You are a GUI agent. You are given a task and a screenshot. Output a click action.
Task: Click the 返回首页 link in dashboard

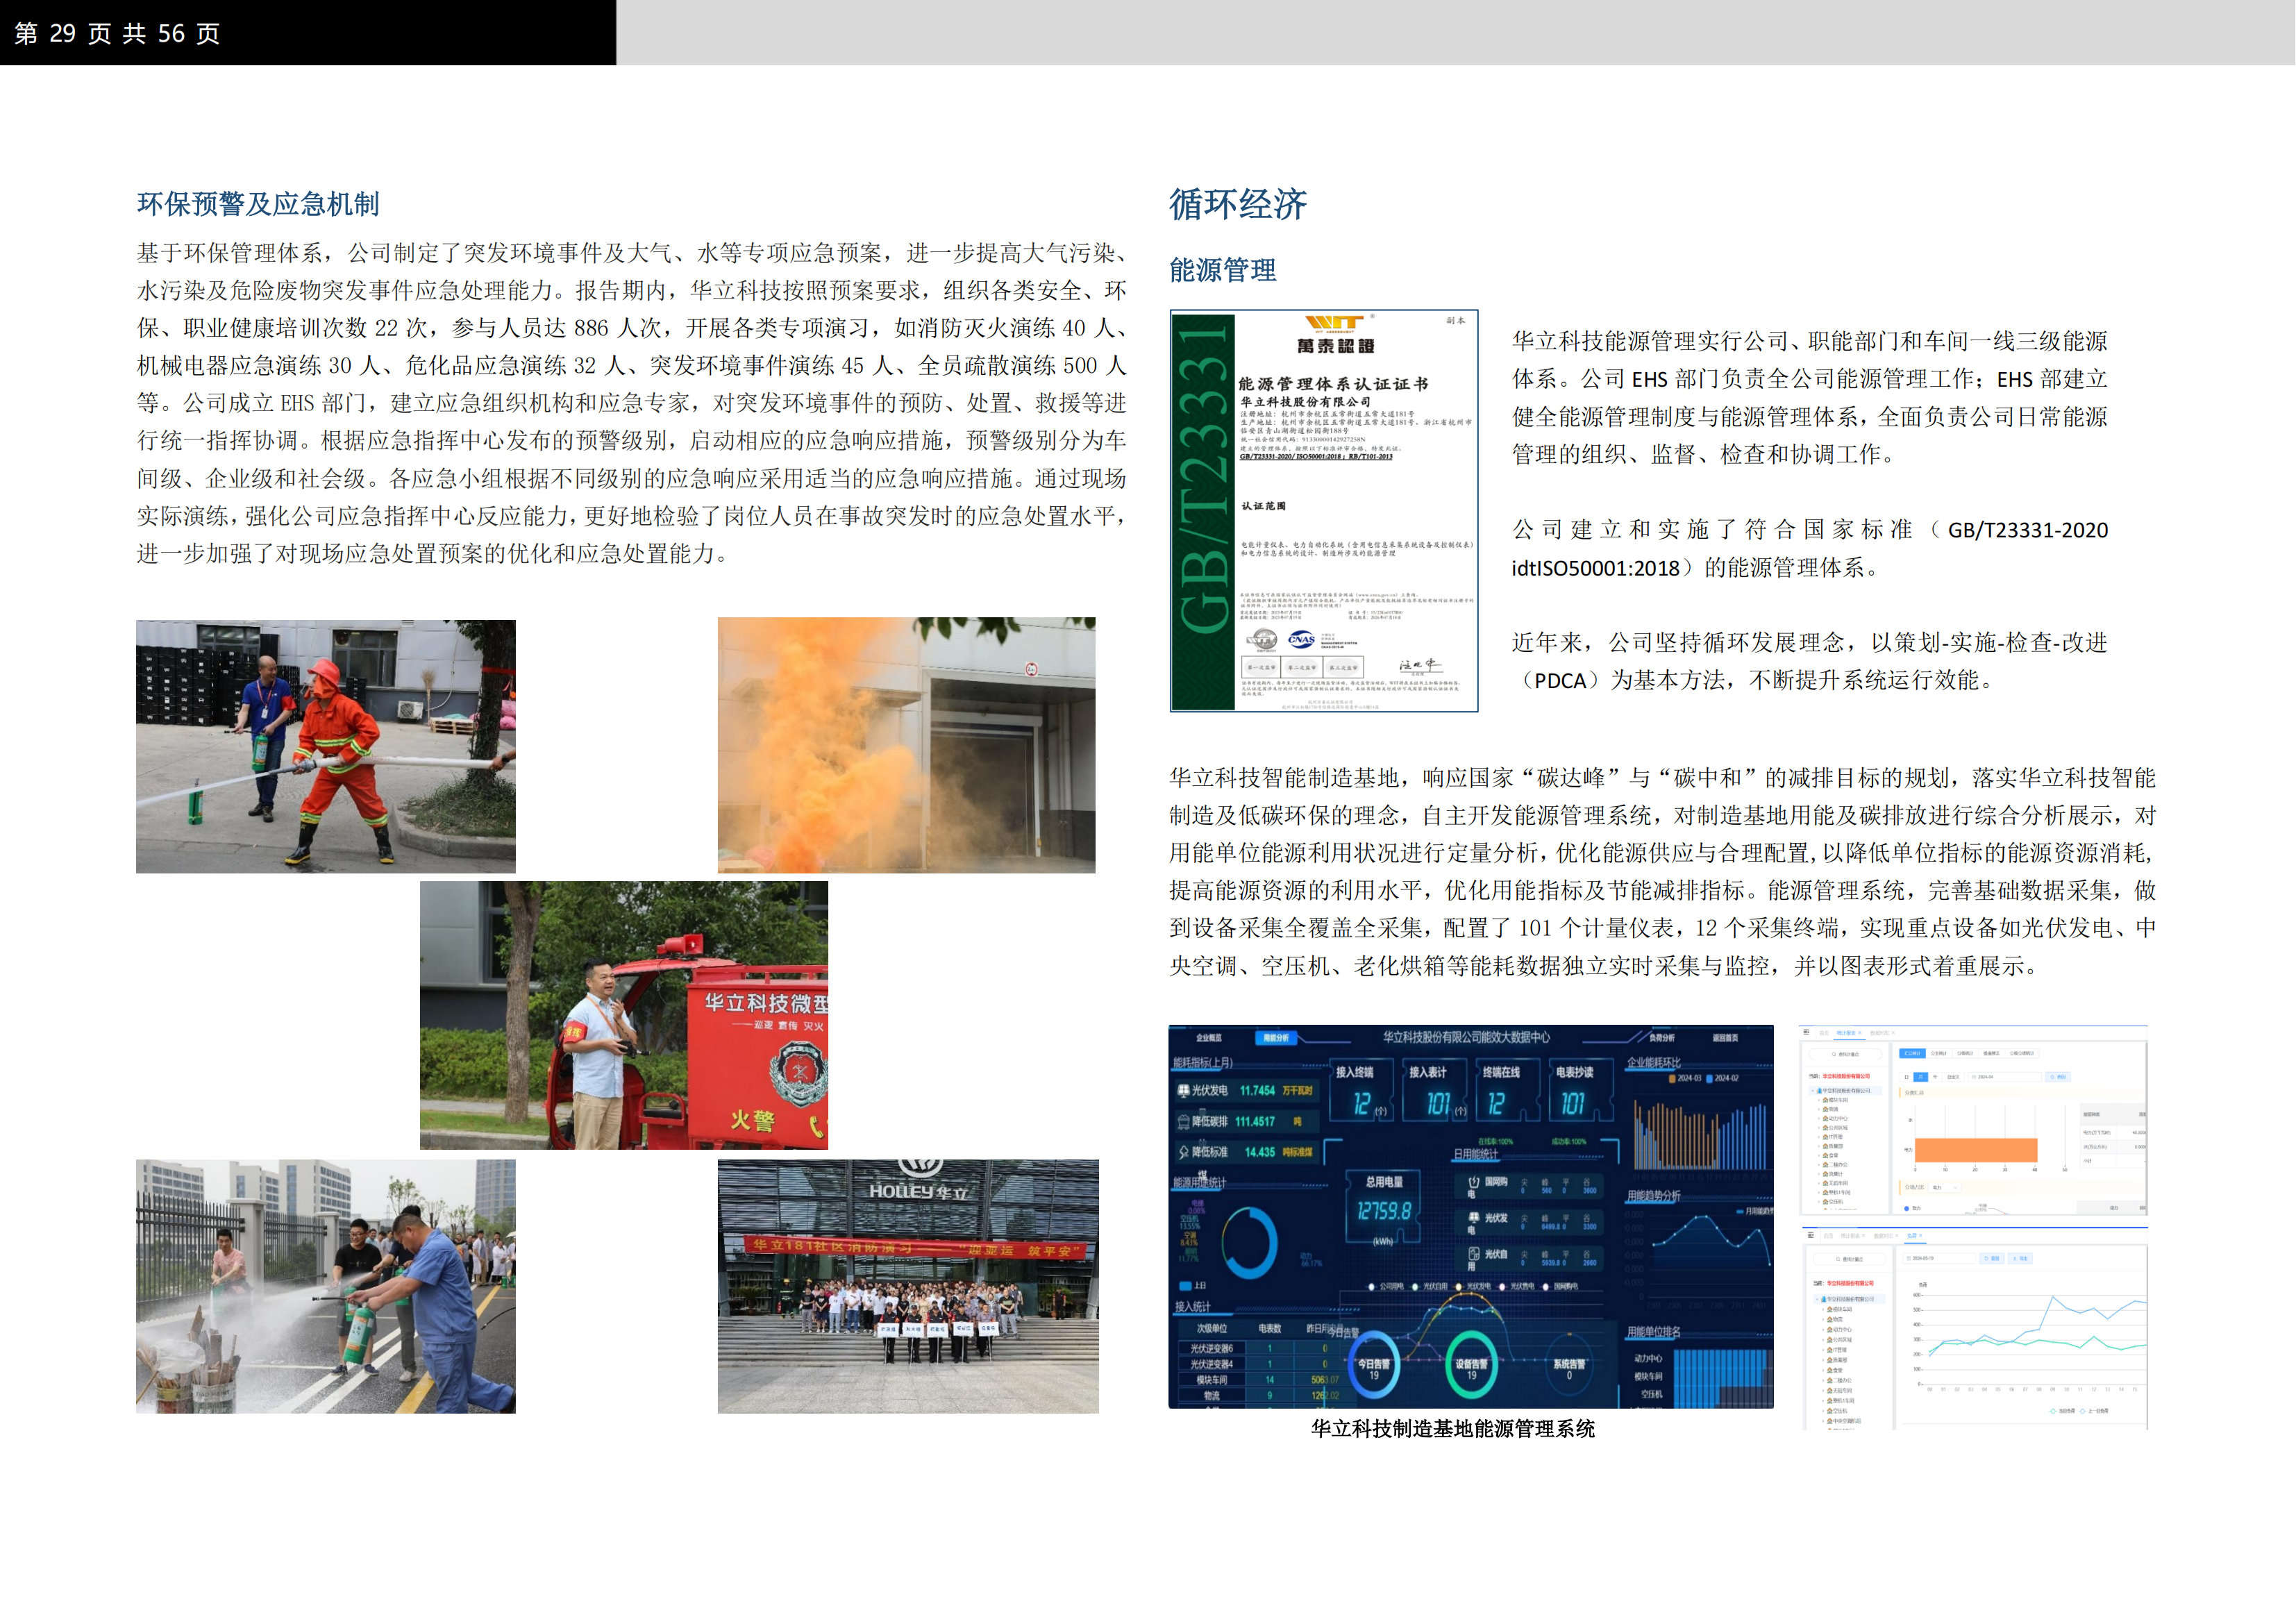tap(1726, 1038)
